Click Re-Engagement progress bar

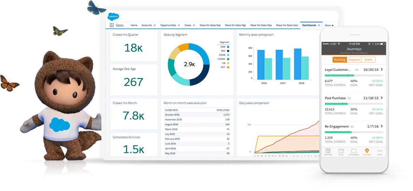tap(354, 132)
